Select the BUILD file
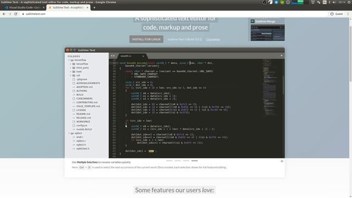 pyautogui.click(x=80, y=95)
